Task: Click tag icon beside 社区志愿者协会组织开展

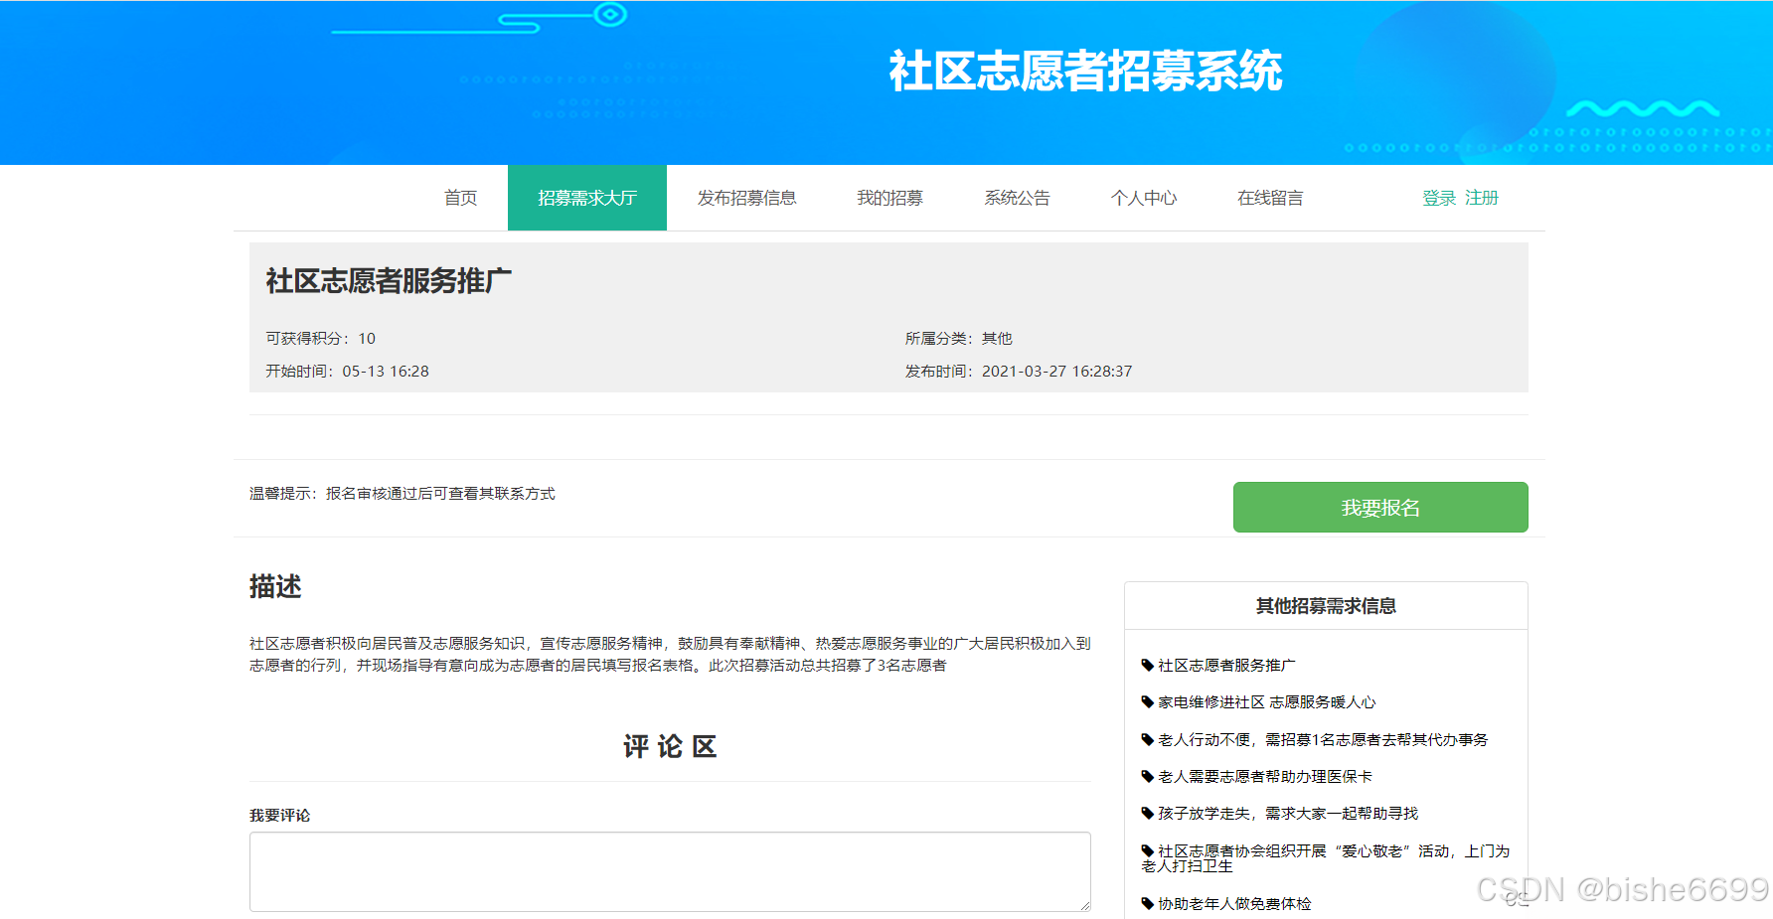Action: click(1148, 850)
